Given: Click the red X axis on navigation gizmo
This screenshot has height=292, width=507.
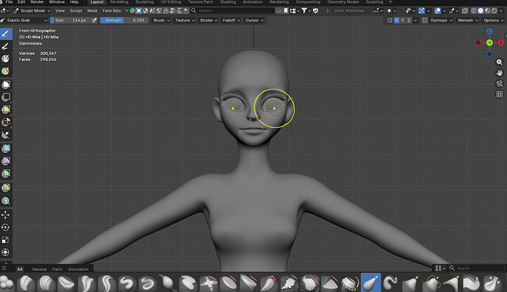Looking at the screenshot, I should click(x=501, y=43).
